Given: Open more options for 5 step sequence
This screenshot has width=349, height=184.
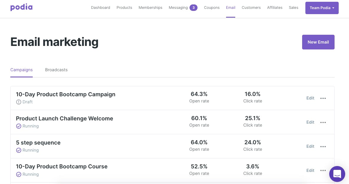Looking at the screenshot, I should coord(323,147).
